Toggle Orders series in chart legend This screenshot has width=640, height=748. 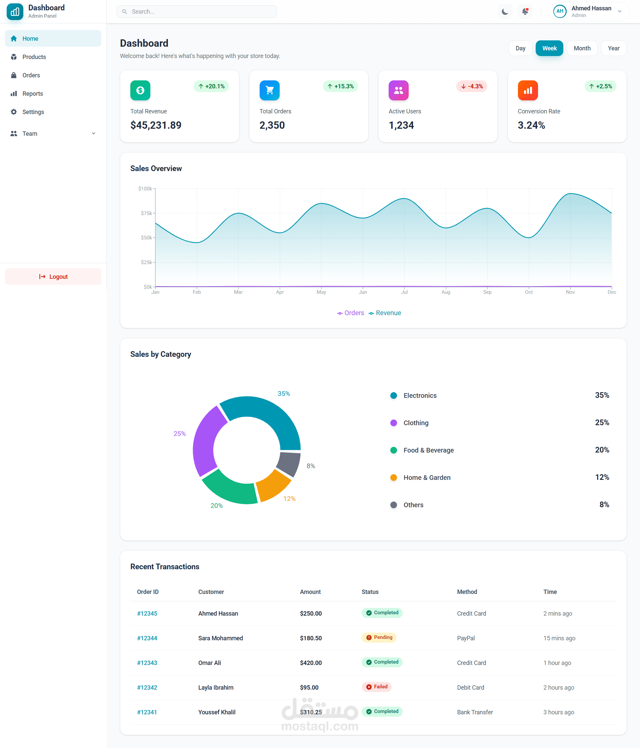pos(350,313)
